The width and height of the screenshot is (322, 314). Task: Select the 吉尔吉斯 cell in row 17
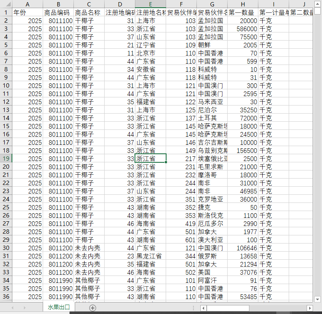[x=212, y=142]
